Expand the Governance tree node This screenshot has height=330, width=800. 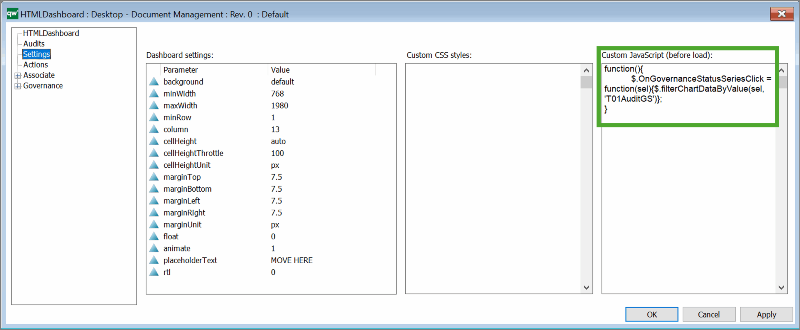click(18, 86)
